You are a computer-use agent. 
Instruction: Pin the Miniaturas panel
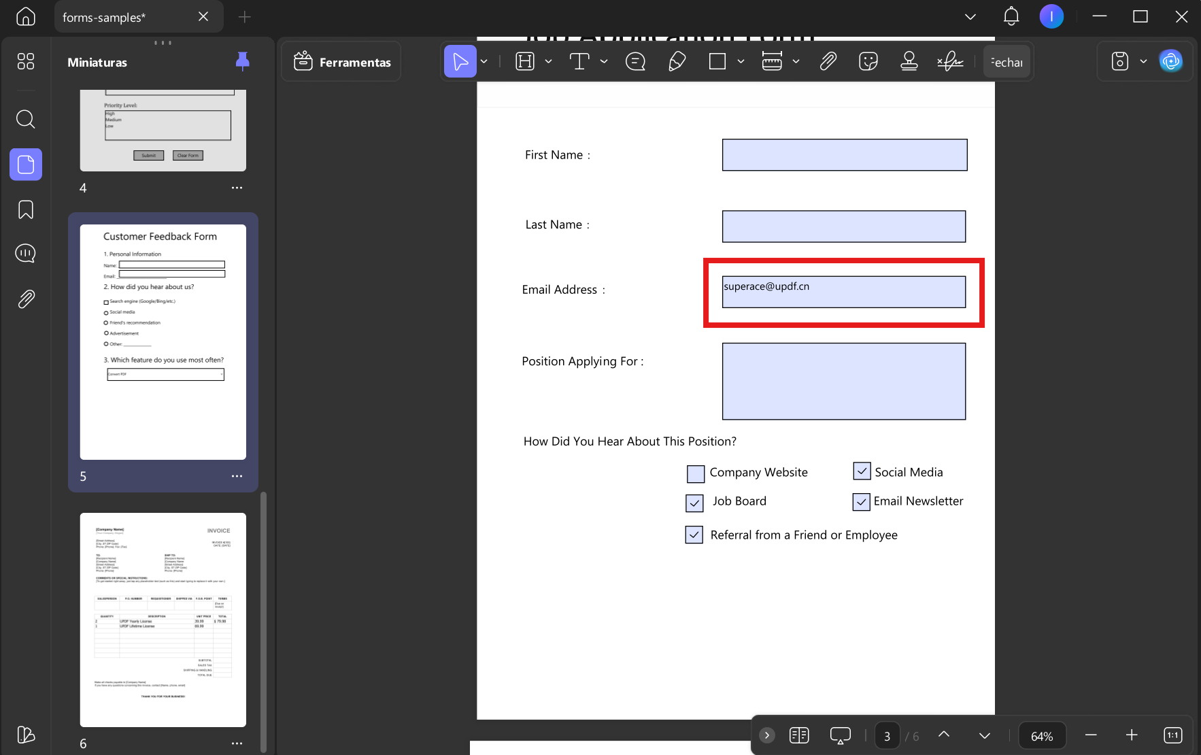pyautogui.click(x=242, y=62)
